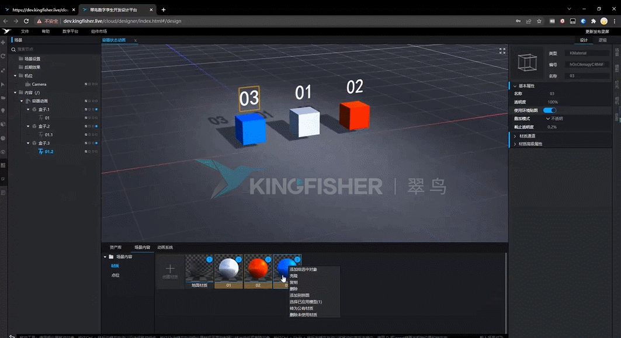621x338 pixels.
Task: Select the rotate tool in the left toolbar
Action: click(3, 56)
